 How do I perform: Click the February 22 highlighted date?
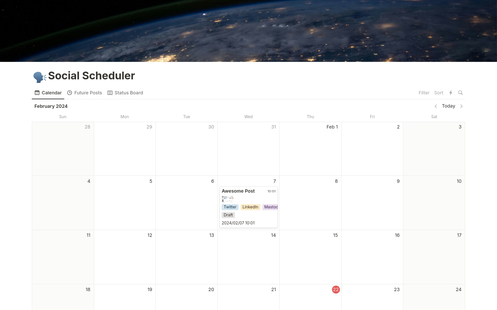[x=335, y=289]
